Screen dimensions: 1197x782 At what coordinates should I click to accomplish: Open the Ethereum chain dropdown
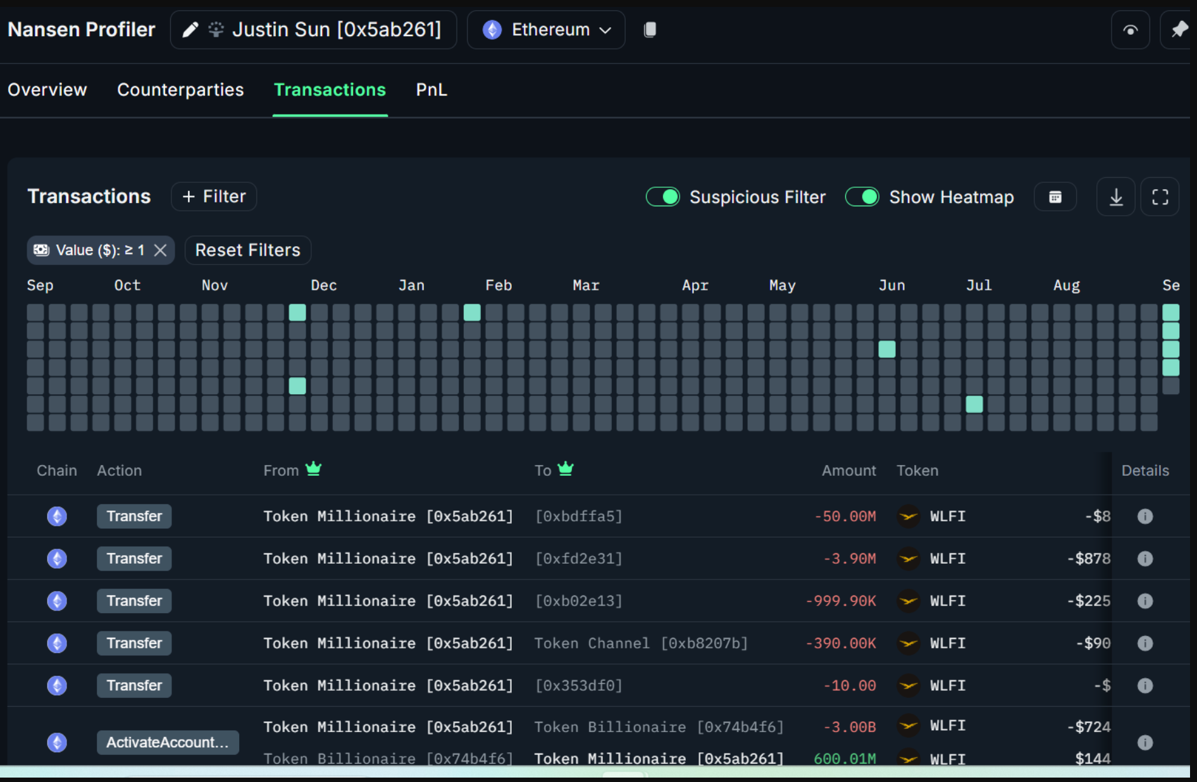546,30
